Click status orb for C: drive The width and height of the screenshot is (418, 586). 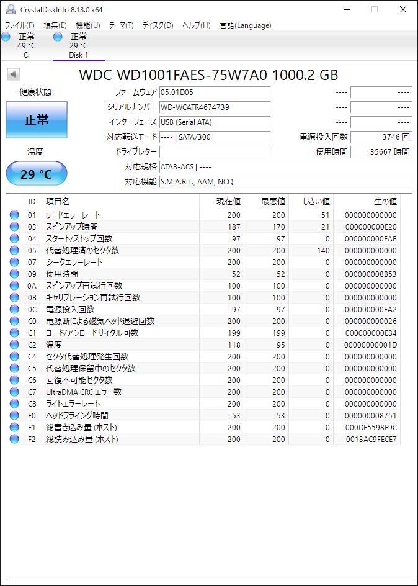pos(6,37)
